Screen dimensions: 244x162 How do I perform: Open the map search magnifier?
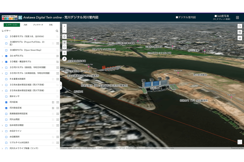point(240,26)
